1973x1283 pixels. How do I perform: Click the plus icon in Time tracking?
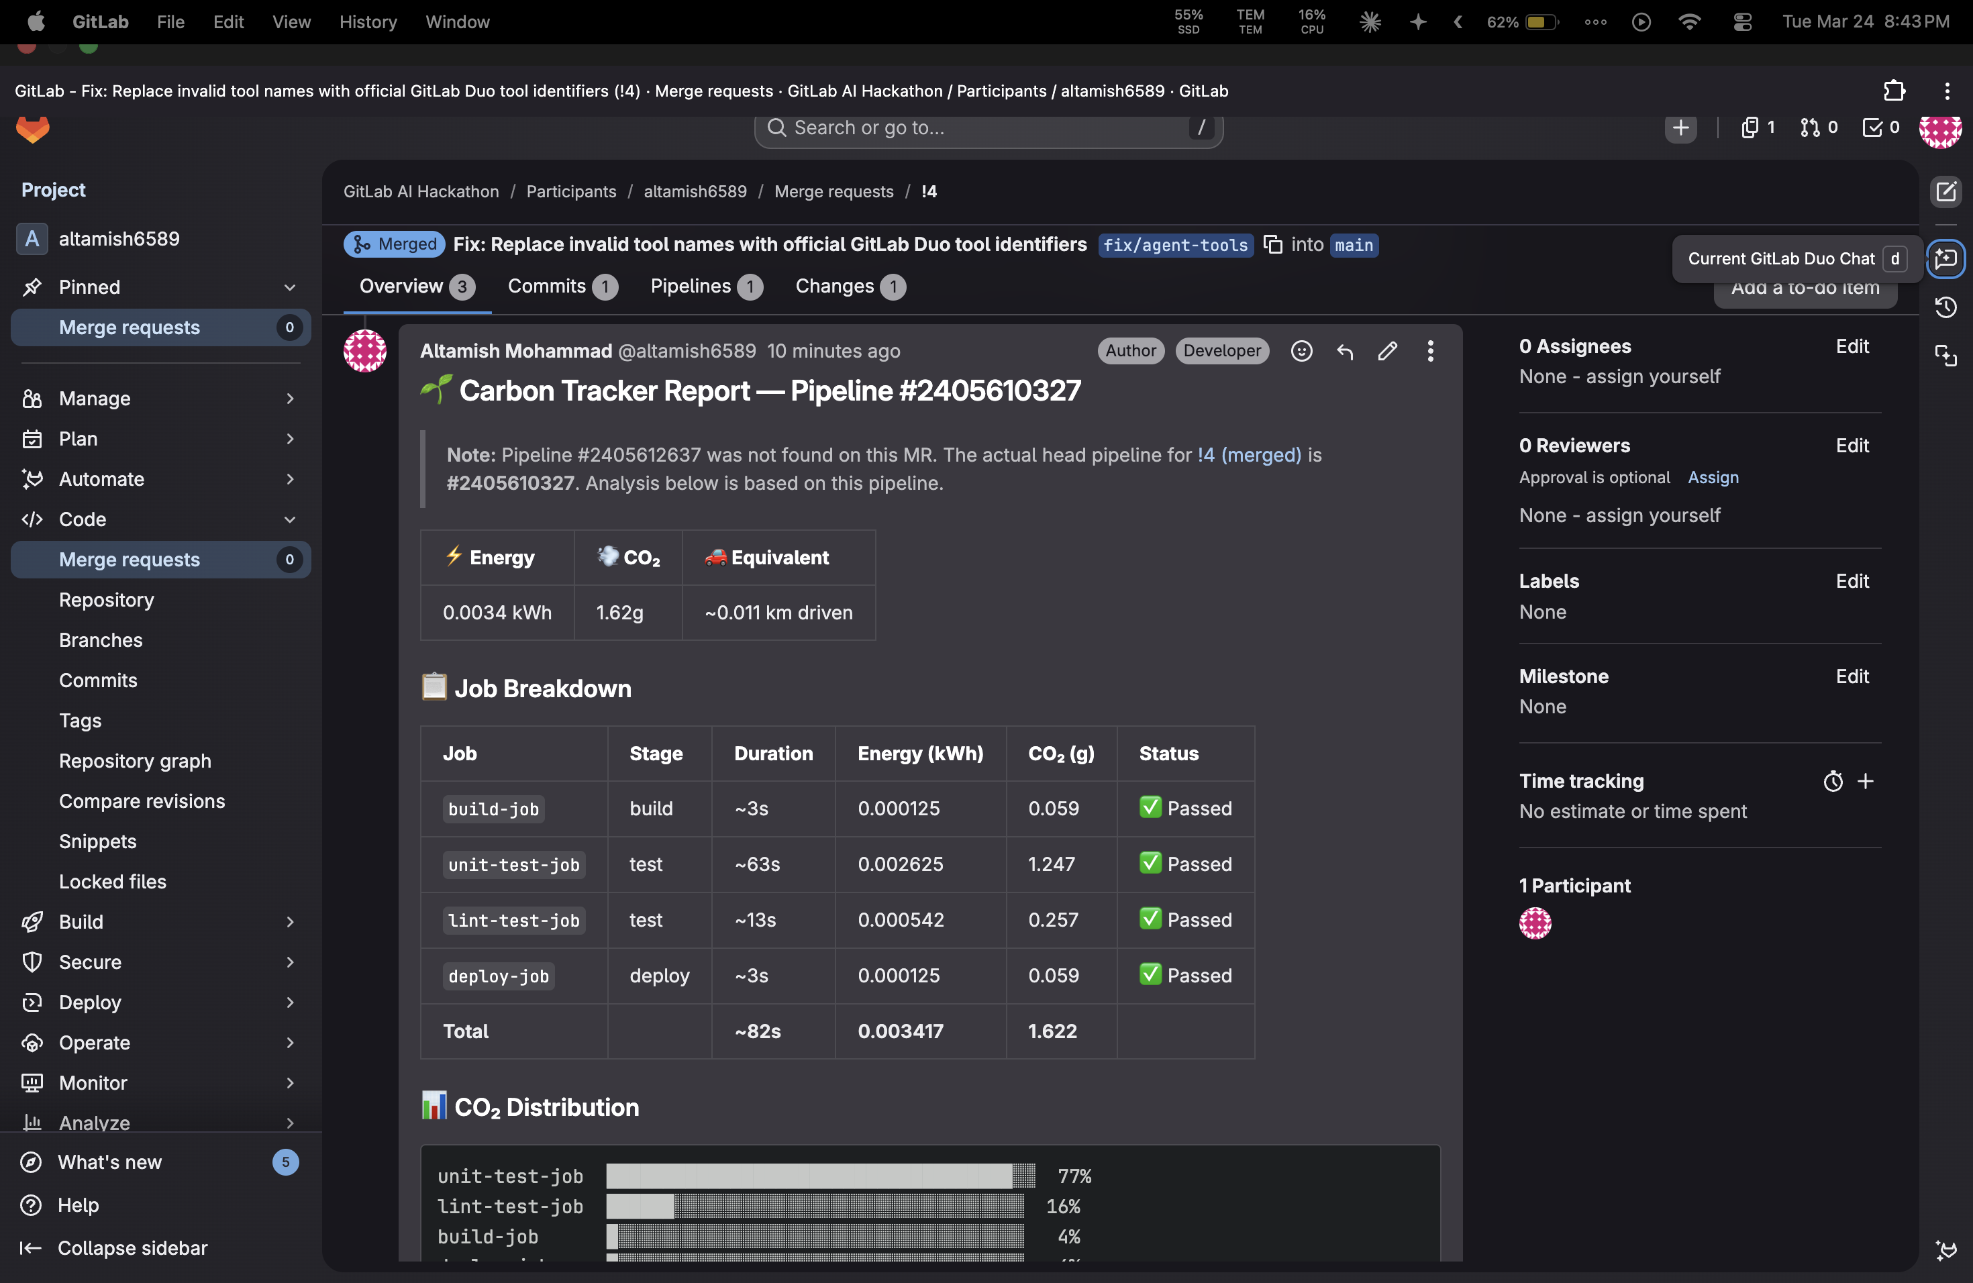1865,781
